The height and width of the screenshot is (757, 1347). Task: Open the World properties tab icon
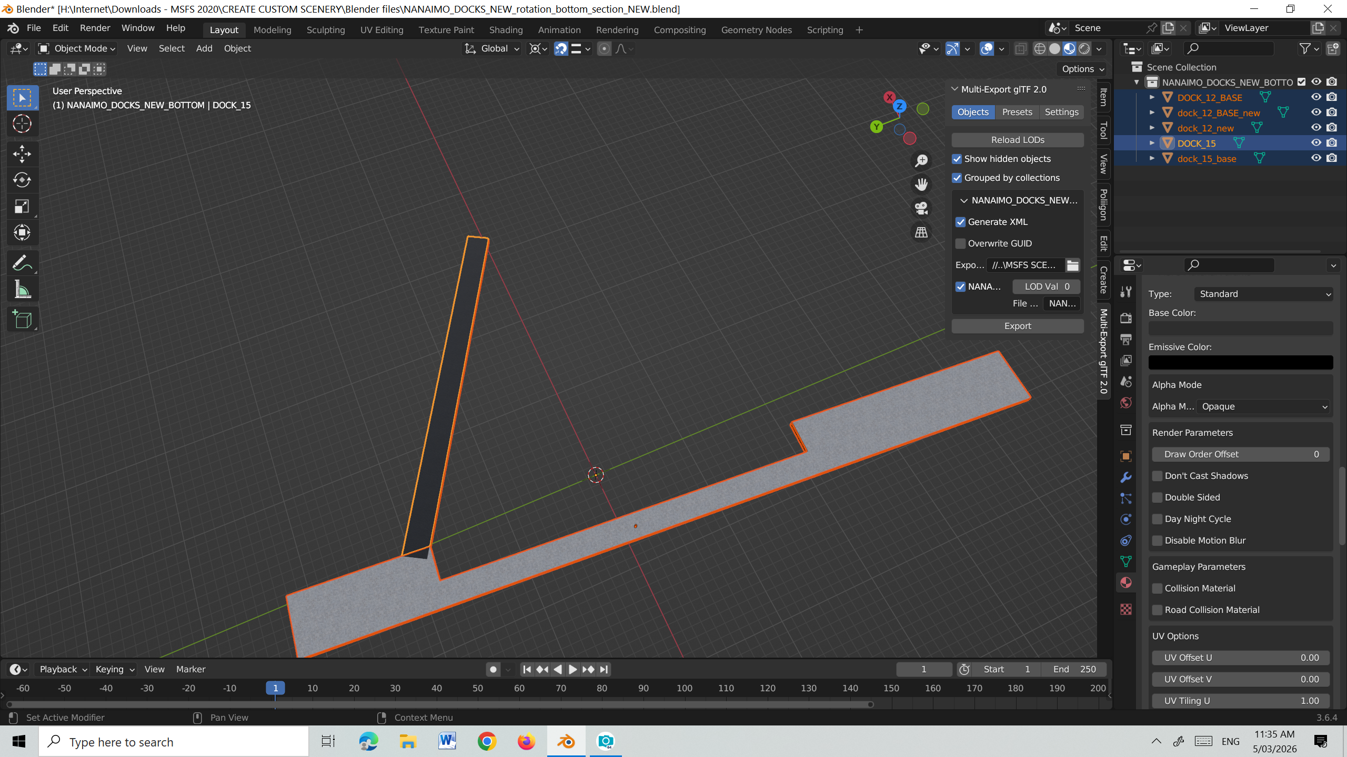pyautogui.click(x=1126, y=403)
